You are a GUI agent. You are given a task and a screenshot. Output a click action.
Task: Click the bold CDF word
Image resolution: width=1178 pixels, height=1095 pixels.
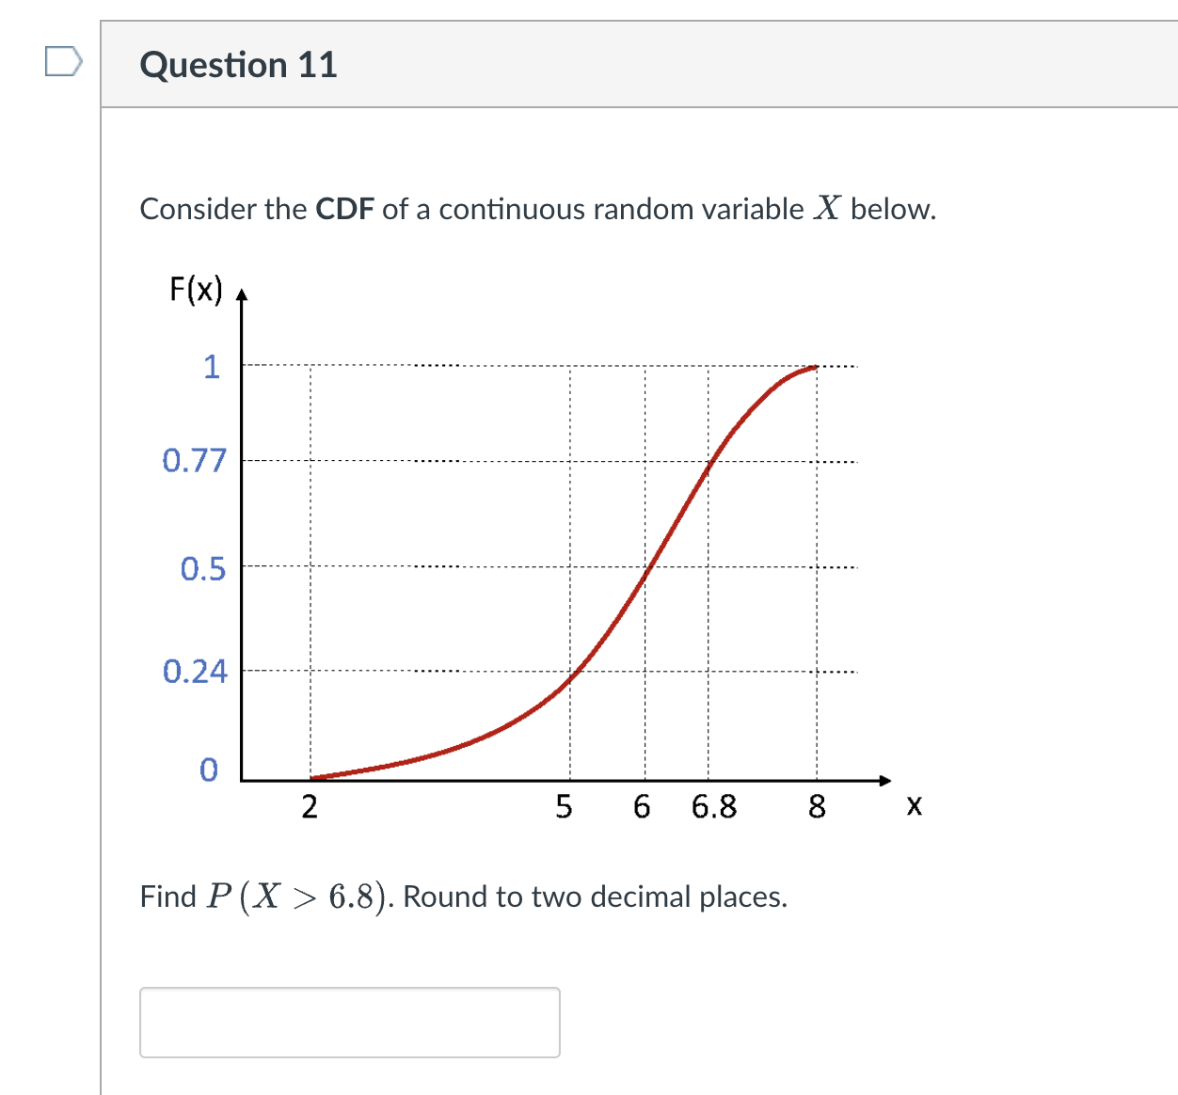tap(345, 209)
